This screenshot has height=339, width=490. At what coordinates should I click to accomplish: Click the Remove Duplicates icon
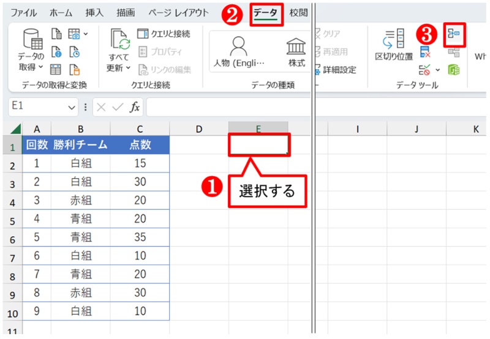(425, 52)
